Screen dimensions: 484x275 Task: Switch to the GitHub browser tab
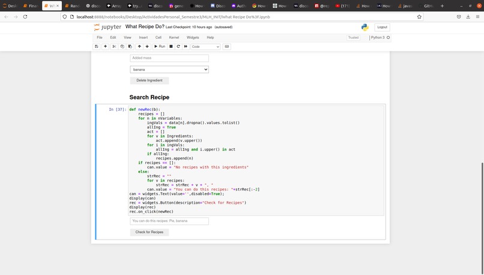[426, 6]
